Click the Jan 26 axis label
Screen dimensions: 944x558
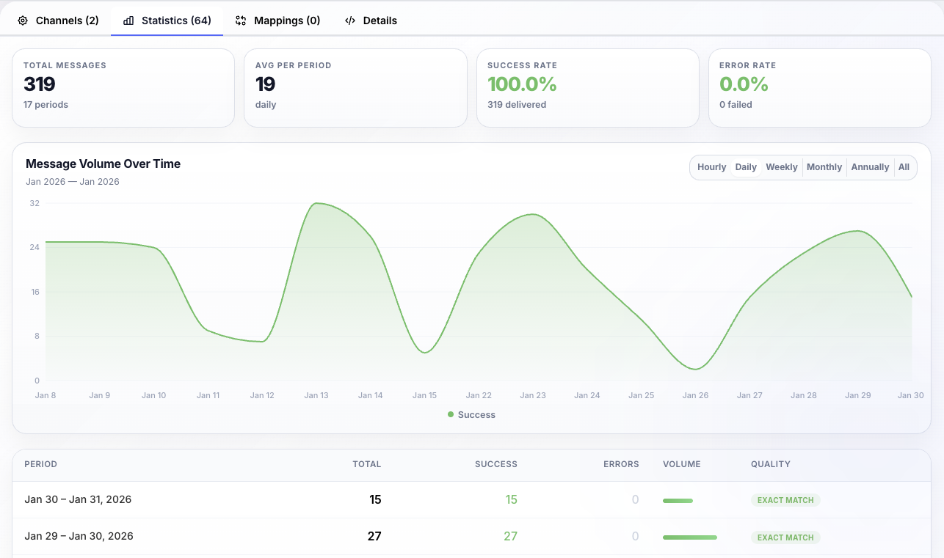(695, 395)
